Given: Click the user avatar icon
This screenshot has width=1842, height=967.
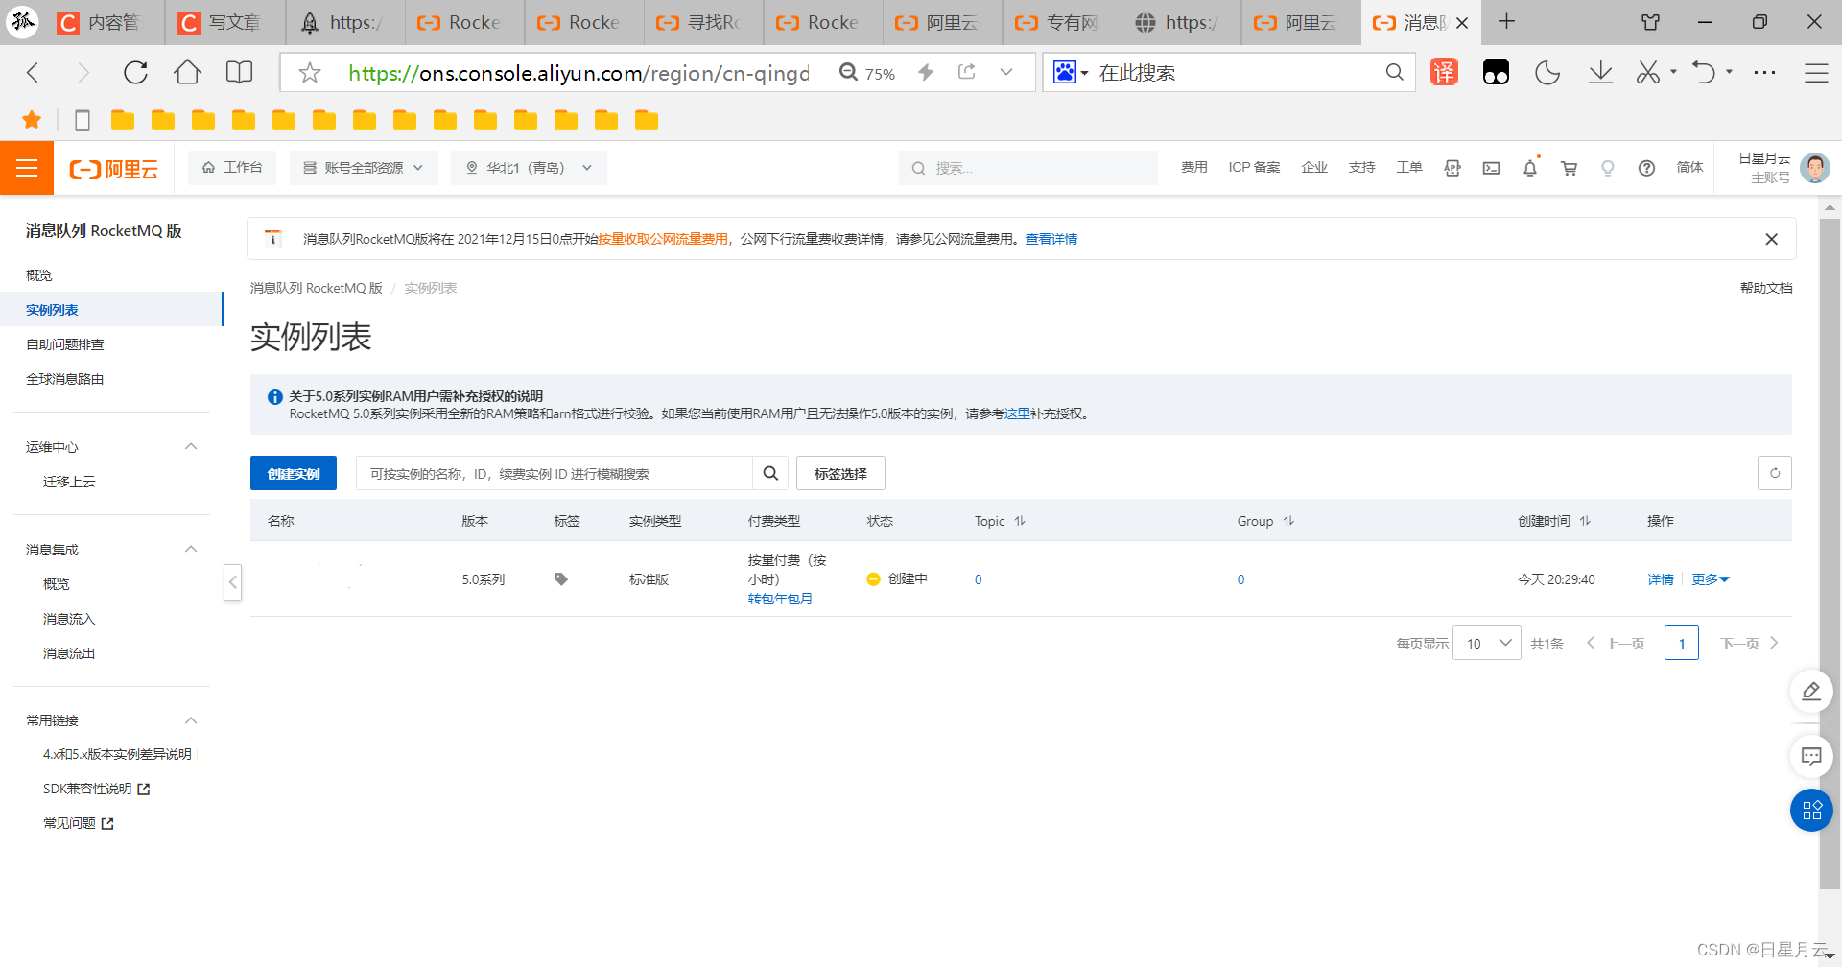Looking at the screenshot, I should point(1814,168).
